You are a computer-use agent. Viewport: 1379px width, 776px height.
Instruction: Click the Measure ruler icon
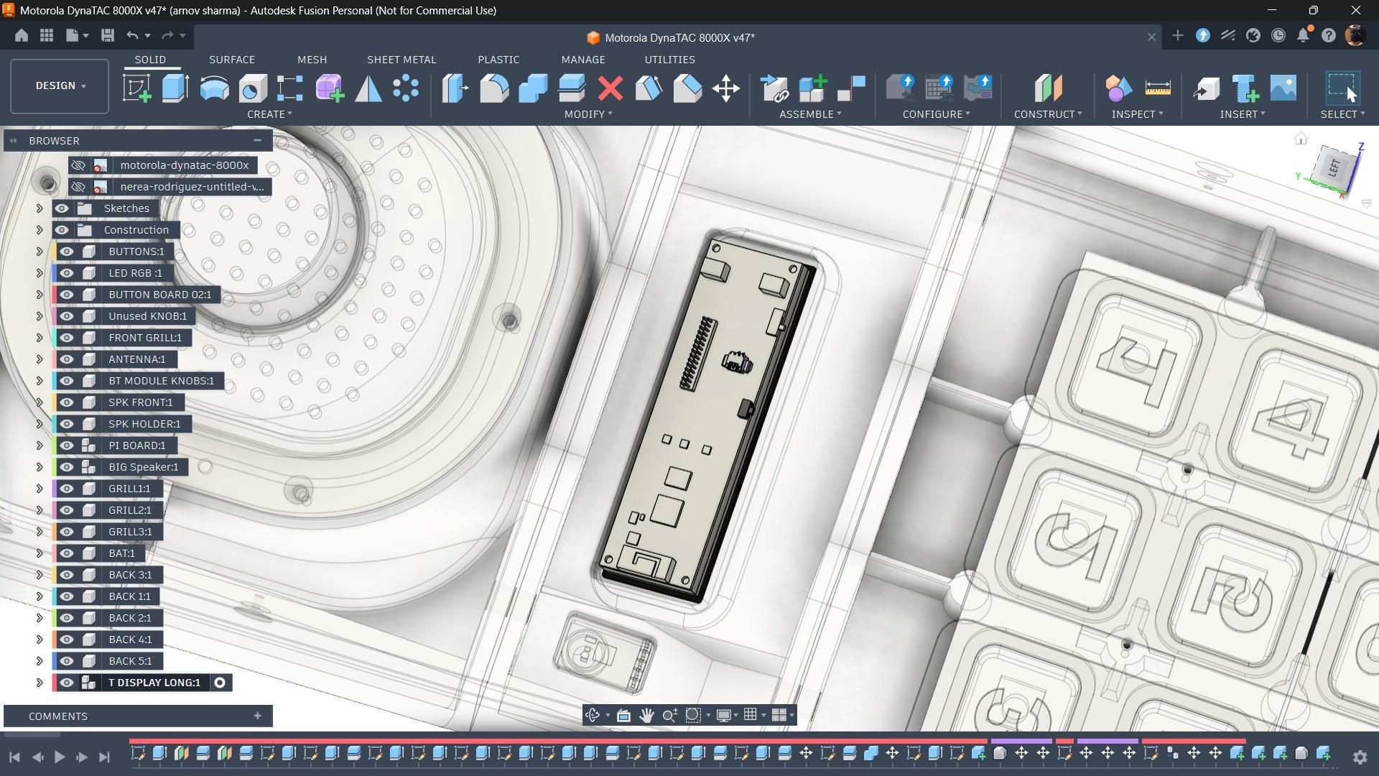(x=1158, y=88)
